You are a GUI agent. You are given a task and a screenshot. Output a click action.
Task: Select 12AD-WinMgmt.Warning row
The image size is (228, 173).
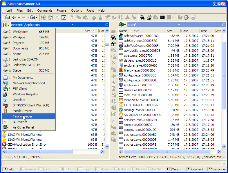pos(53,140)
